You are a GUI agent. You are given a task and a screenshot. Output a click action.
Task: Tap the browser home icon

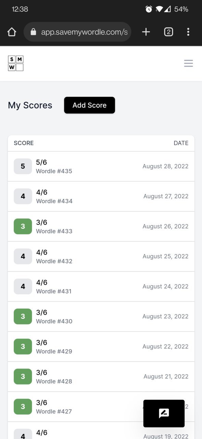tap(12, 32)
